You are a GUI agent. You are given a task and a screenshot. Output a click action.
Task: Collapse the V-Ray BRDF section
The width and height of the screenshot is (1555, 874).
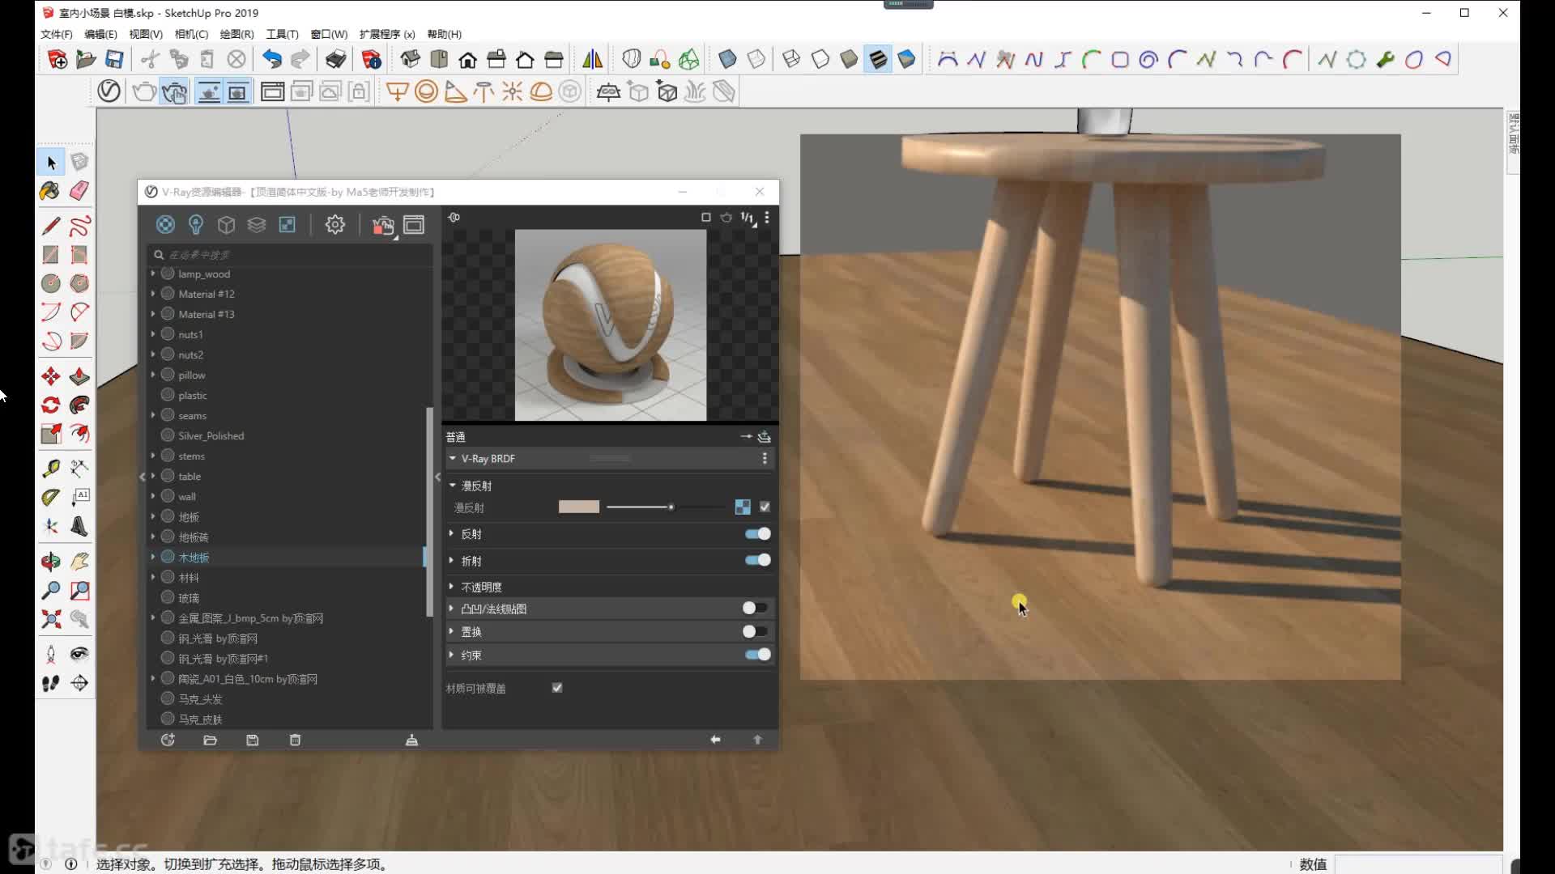click(453, 458)
